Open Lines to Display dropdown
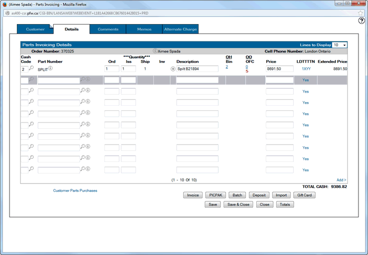This screenshot has width=368, height=255. pos(340,45)
